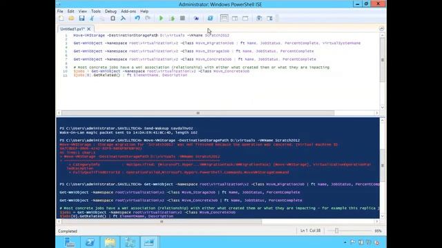Redo edit with grey arrow icon

pos(148,19)
